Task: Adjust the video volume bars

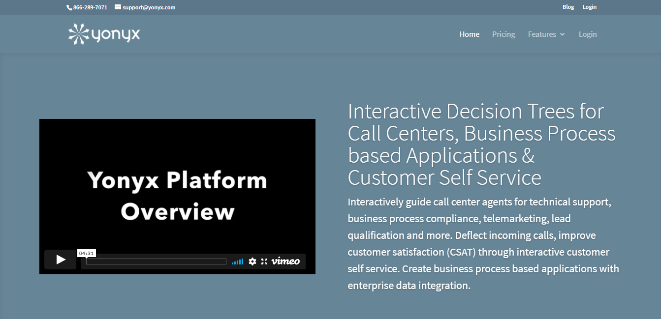Action: click(x=237, y=261)
